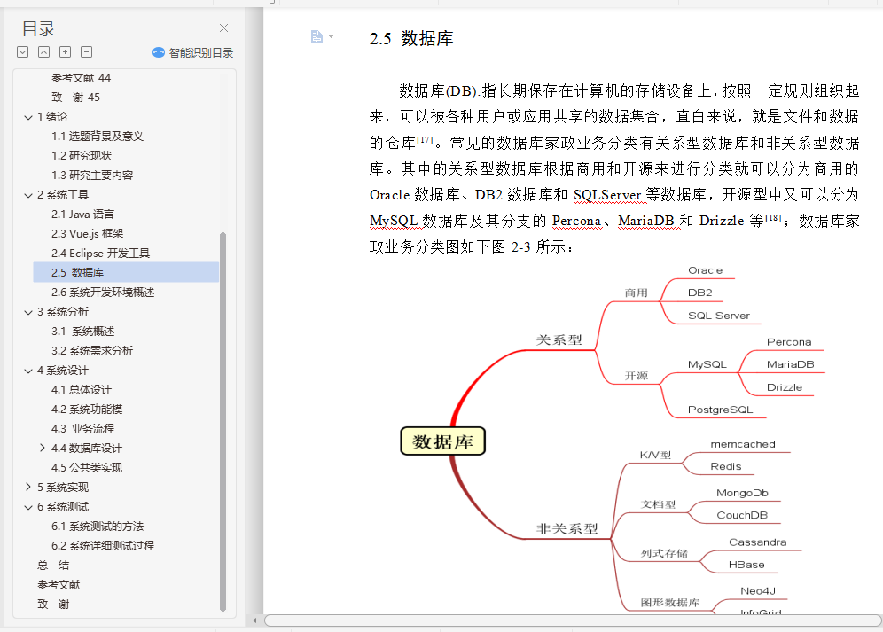This screenshot has height=632, width=883.
Task: Open 4.4 数据库设计 section
Action: [x=87, y=449]
